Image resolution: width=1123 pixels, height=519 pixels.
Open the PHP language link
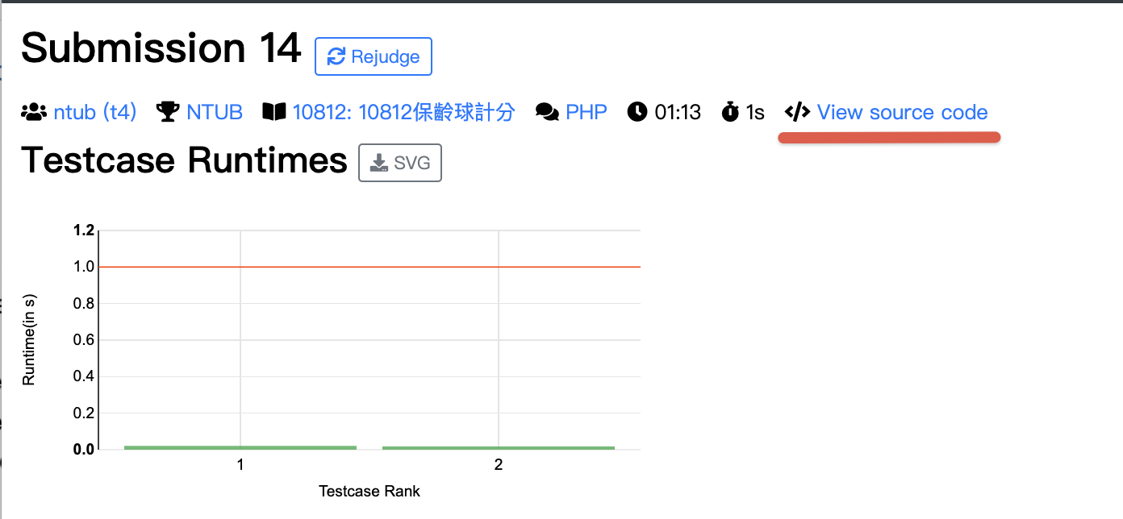tap(587, 112)
